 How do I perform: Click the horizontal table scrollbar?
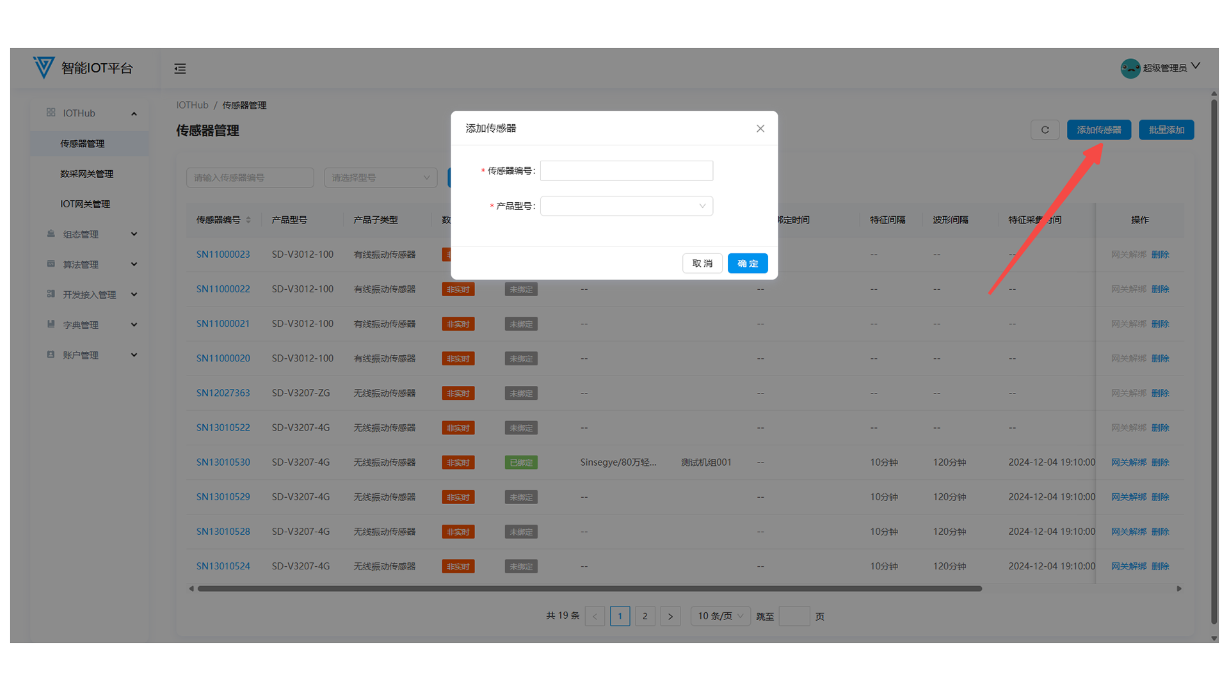tap(590, 589)
